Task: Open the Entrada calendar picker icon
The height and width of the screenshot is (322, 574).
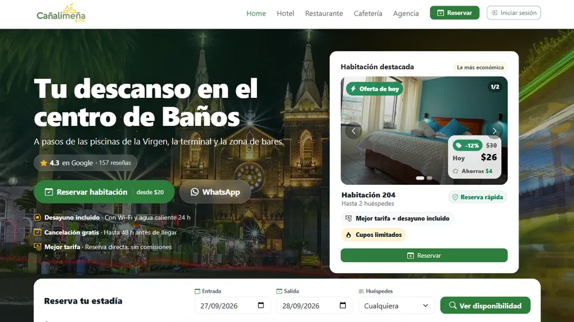Action: [x=261, y=305]
